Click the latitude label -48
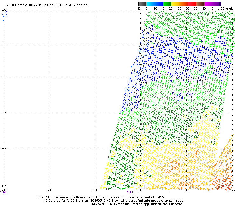Viewport: 235px width, 206px height. click(3, 148)
